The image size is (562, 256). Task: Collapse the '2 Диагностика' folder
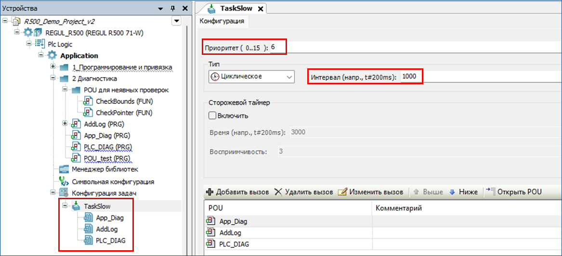52,78
